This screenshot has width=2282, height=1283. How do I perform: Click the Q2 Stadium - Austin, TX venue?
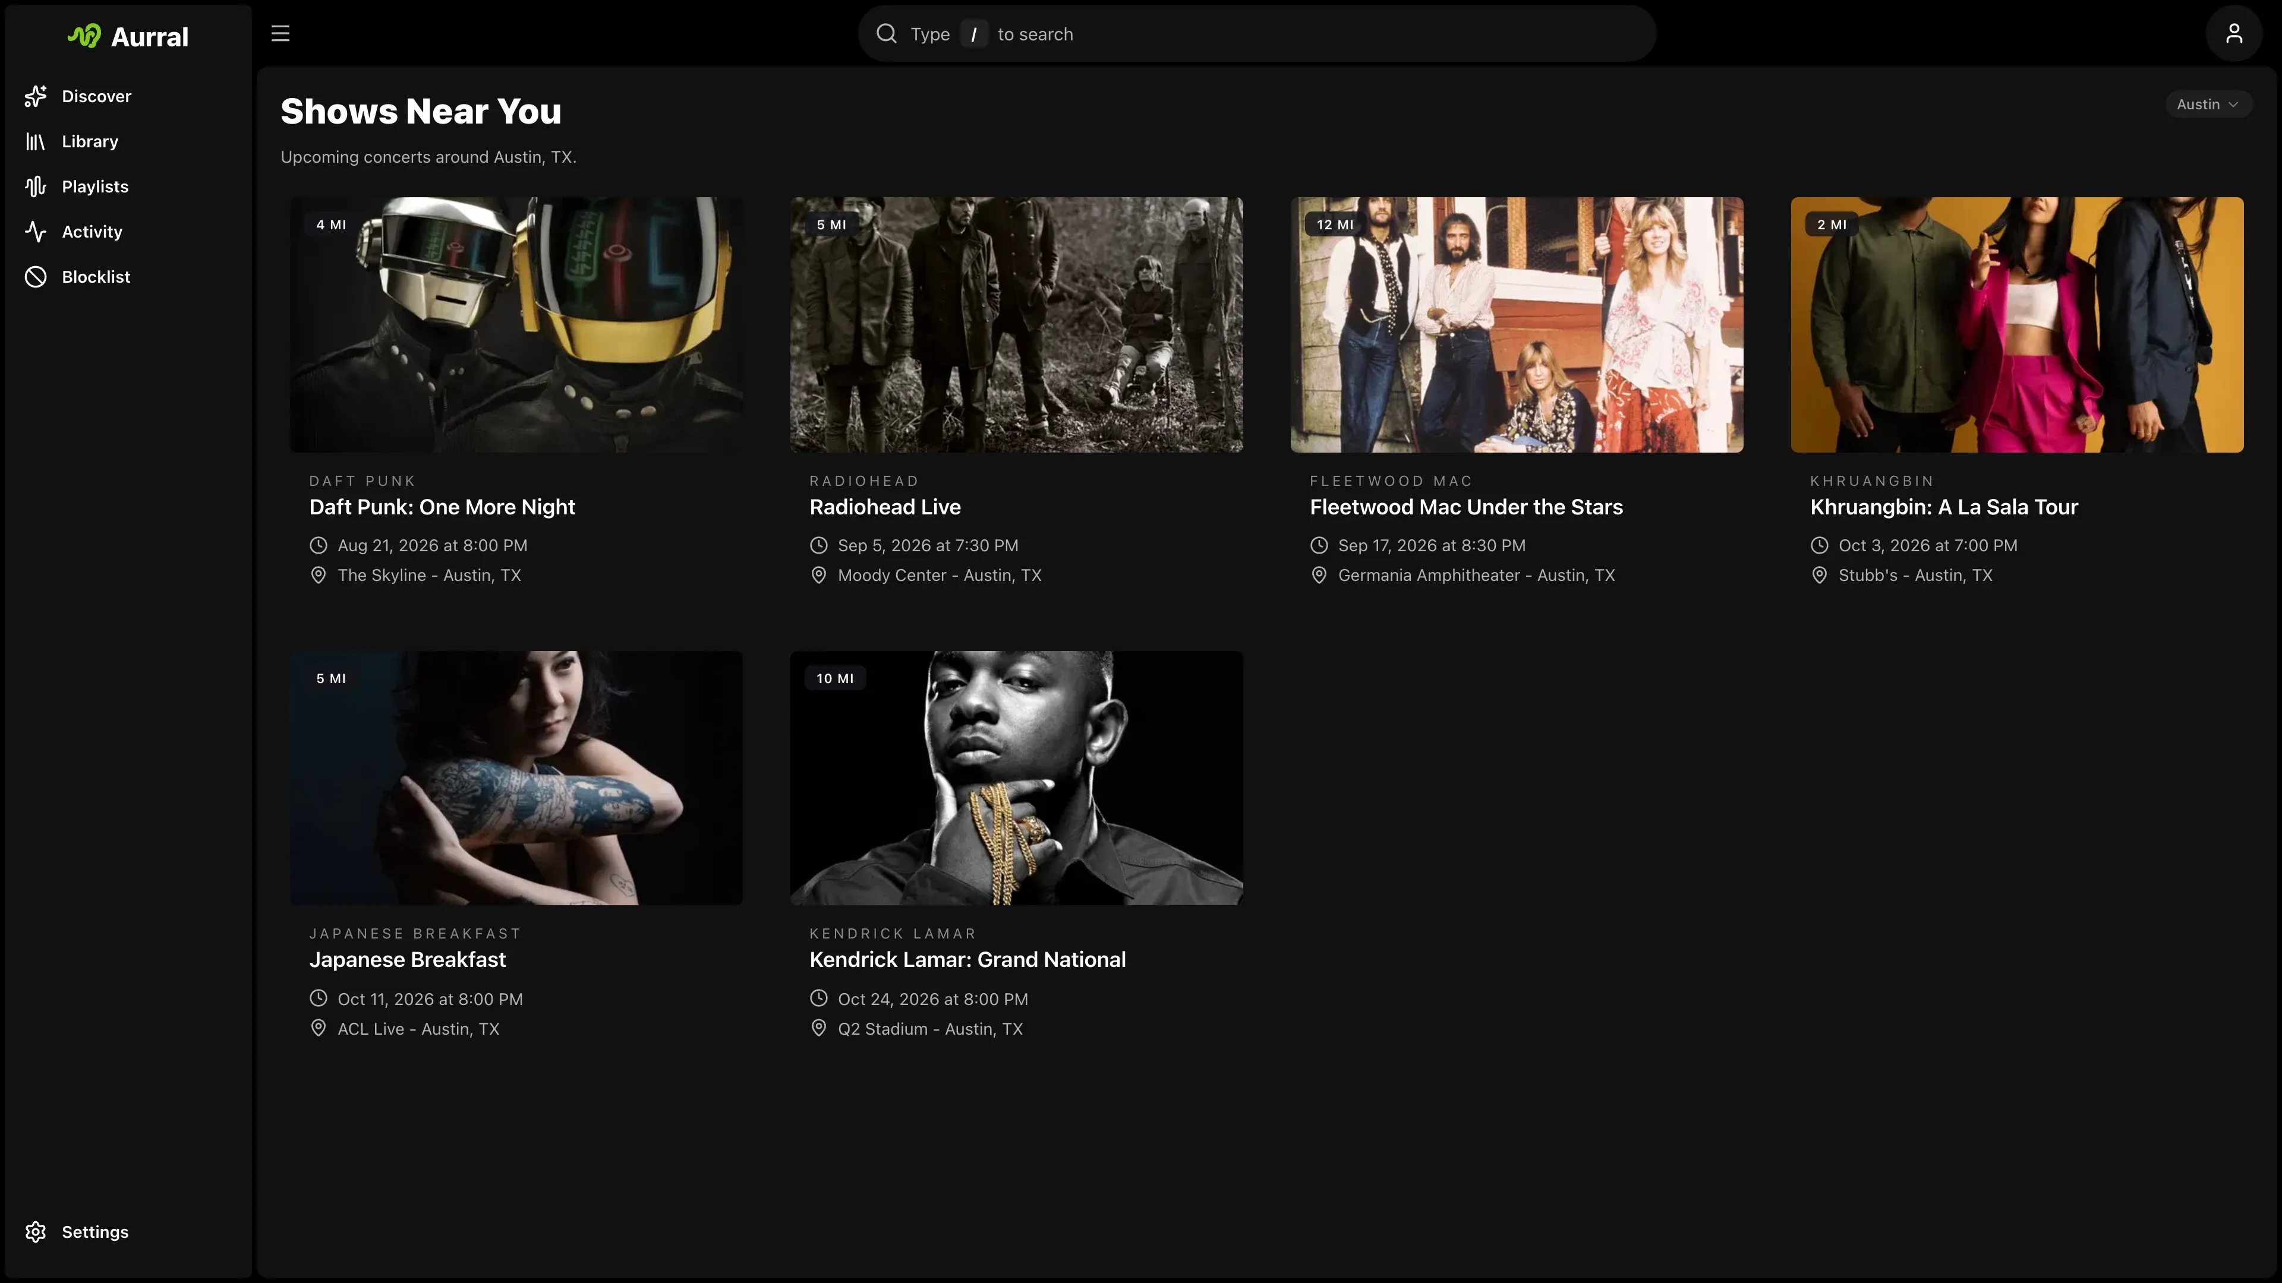coord(930,1029)
